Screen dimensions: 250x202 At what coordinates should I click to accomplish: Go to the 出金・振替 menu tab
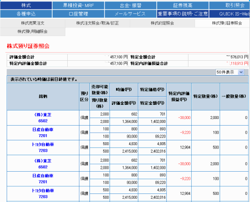coord(131,5)
